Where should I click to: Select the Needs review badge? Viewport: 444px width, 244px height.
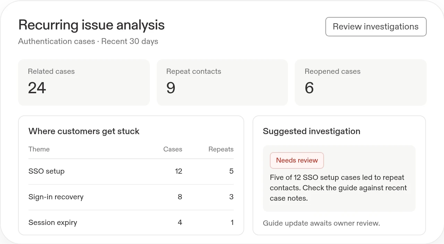pos(297,160)
